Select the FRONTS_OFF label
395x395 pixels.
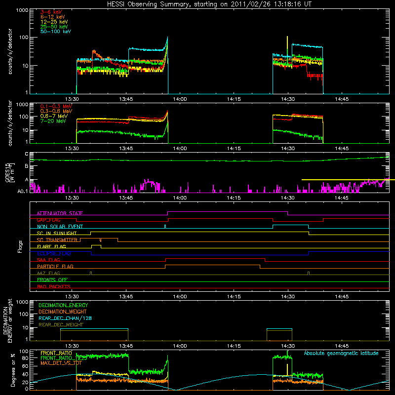(x=52, y=279)
